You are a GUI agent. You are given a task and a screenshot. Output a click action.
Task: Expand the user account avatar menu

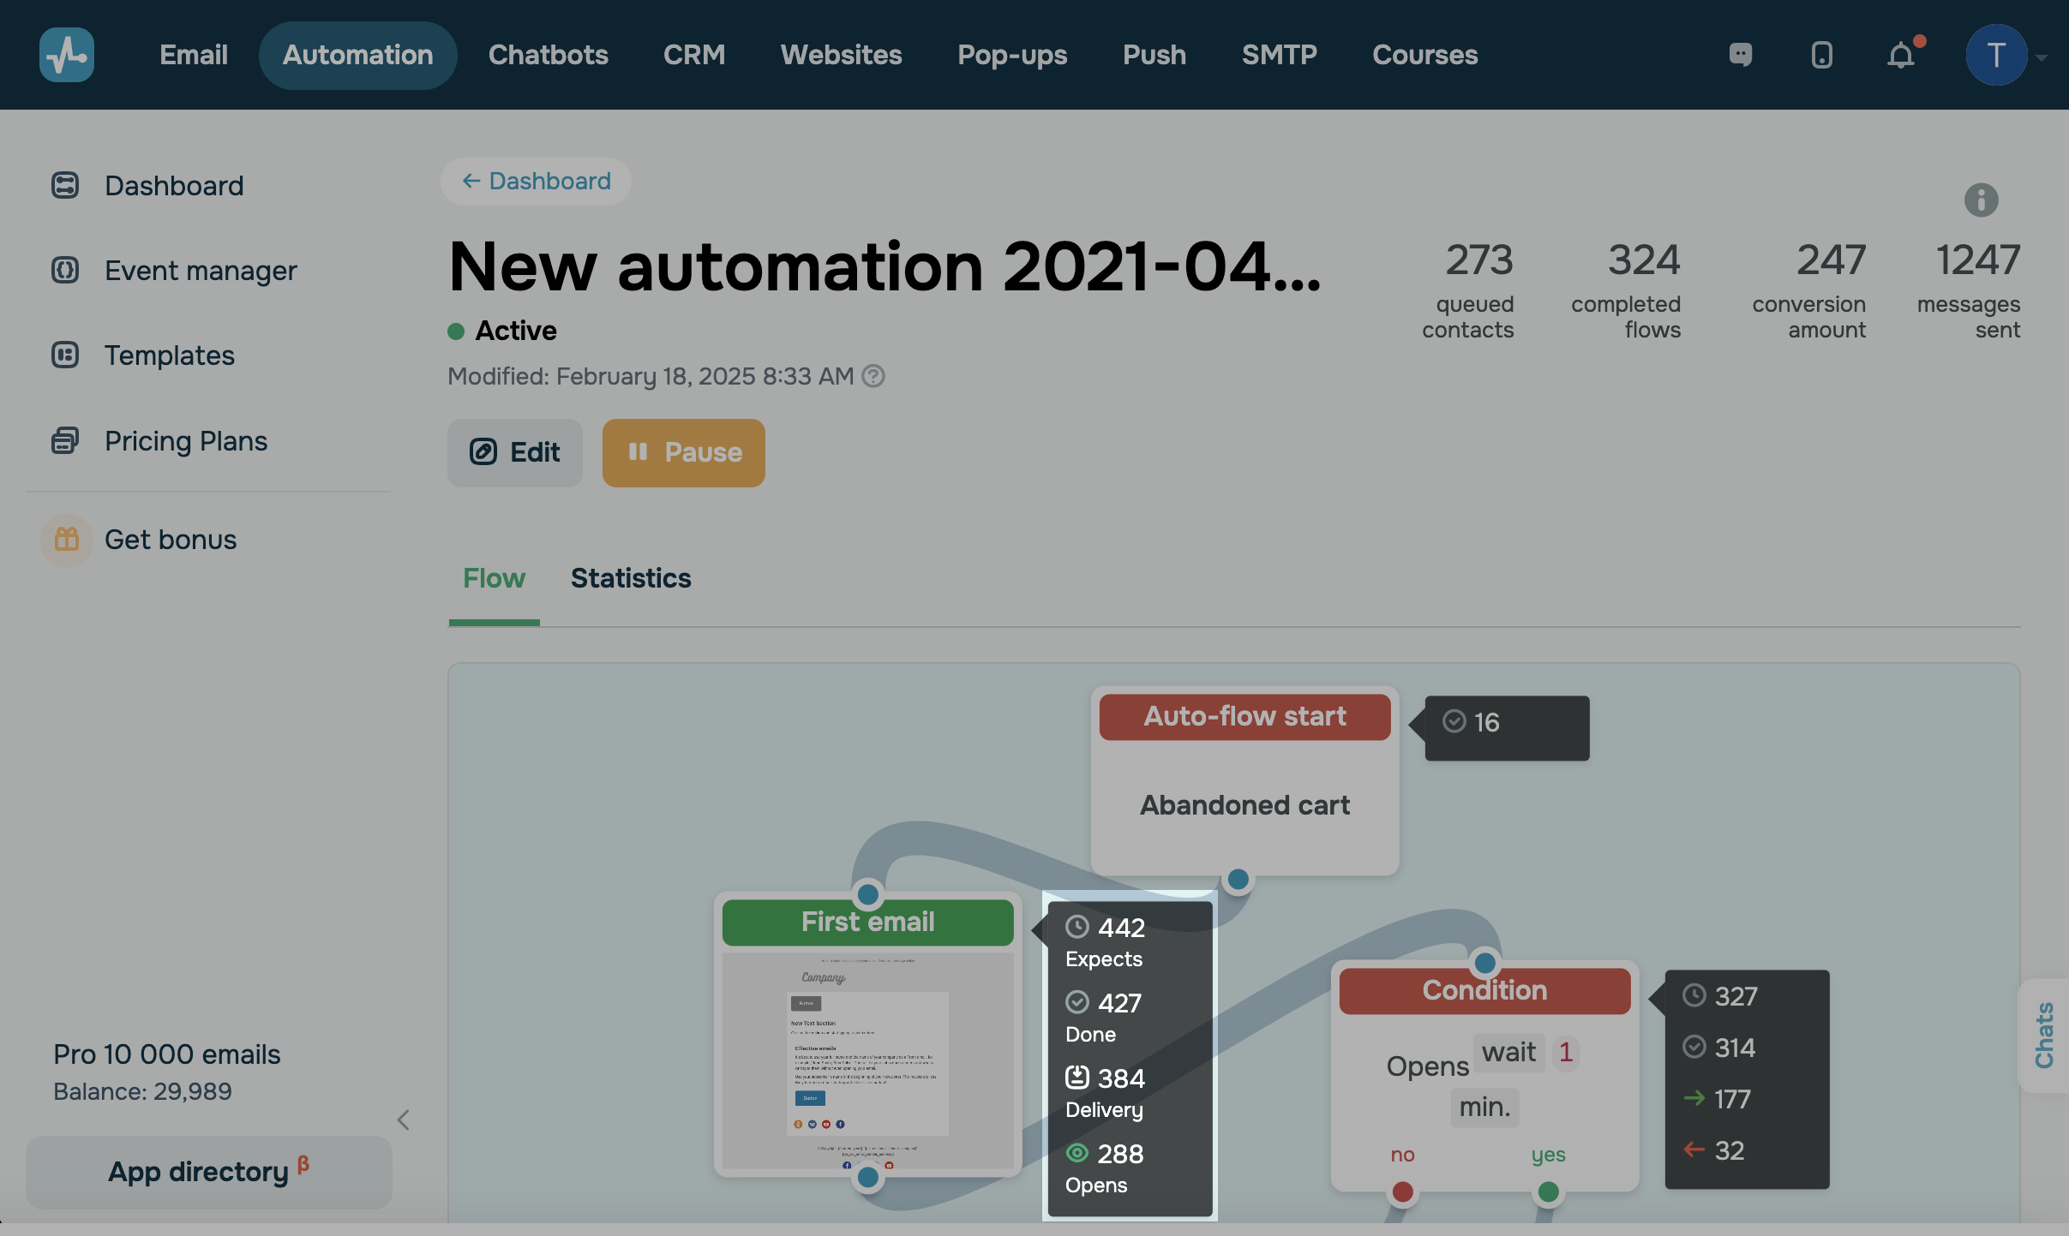point(1996,56)
